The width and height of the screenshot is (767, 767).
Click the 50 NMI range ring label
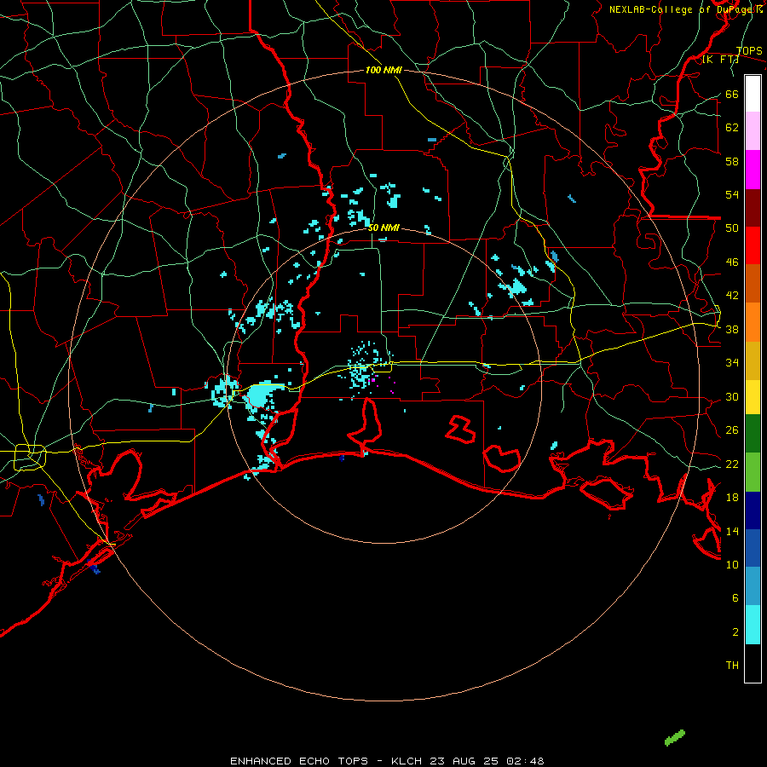pos(383,228)
